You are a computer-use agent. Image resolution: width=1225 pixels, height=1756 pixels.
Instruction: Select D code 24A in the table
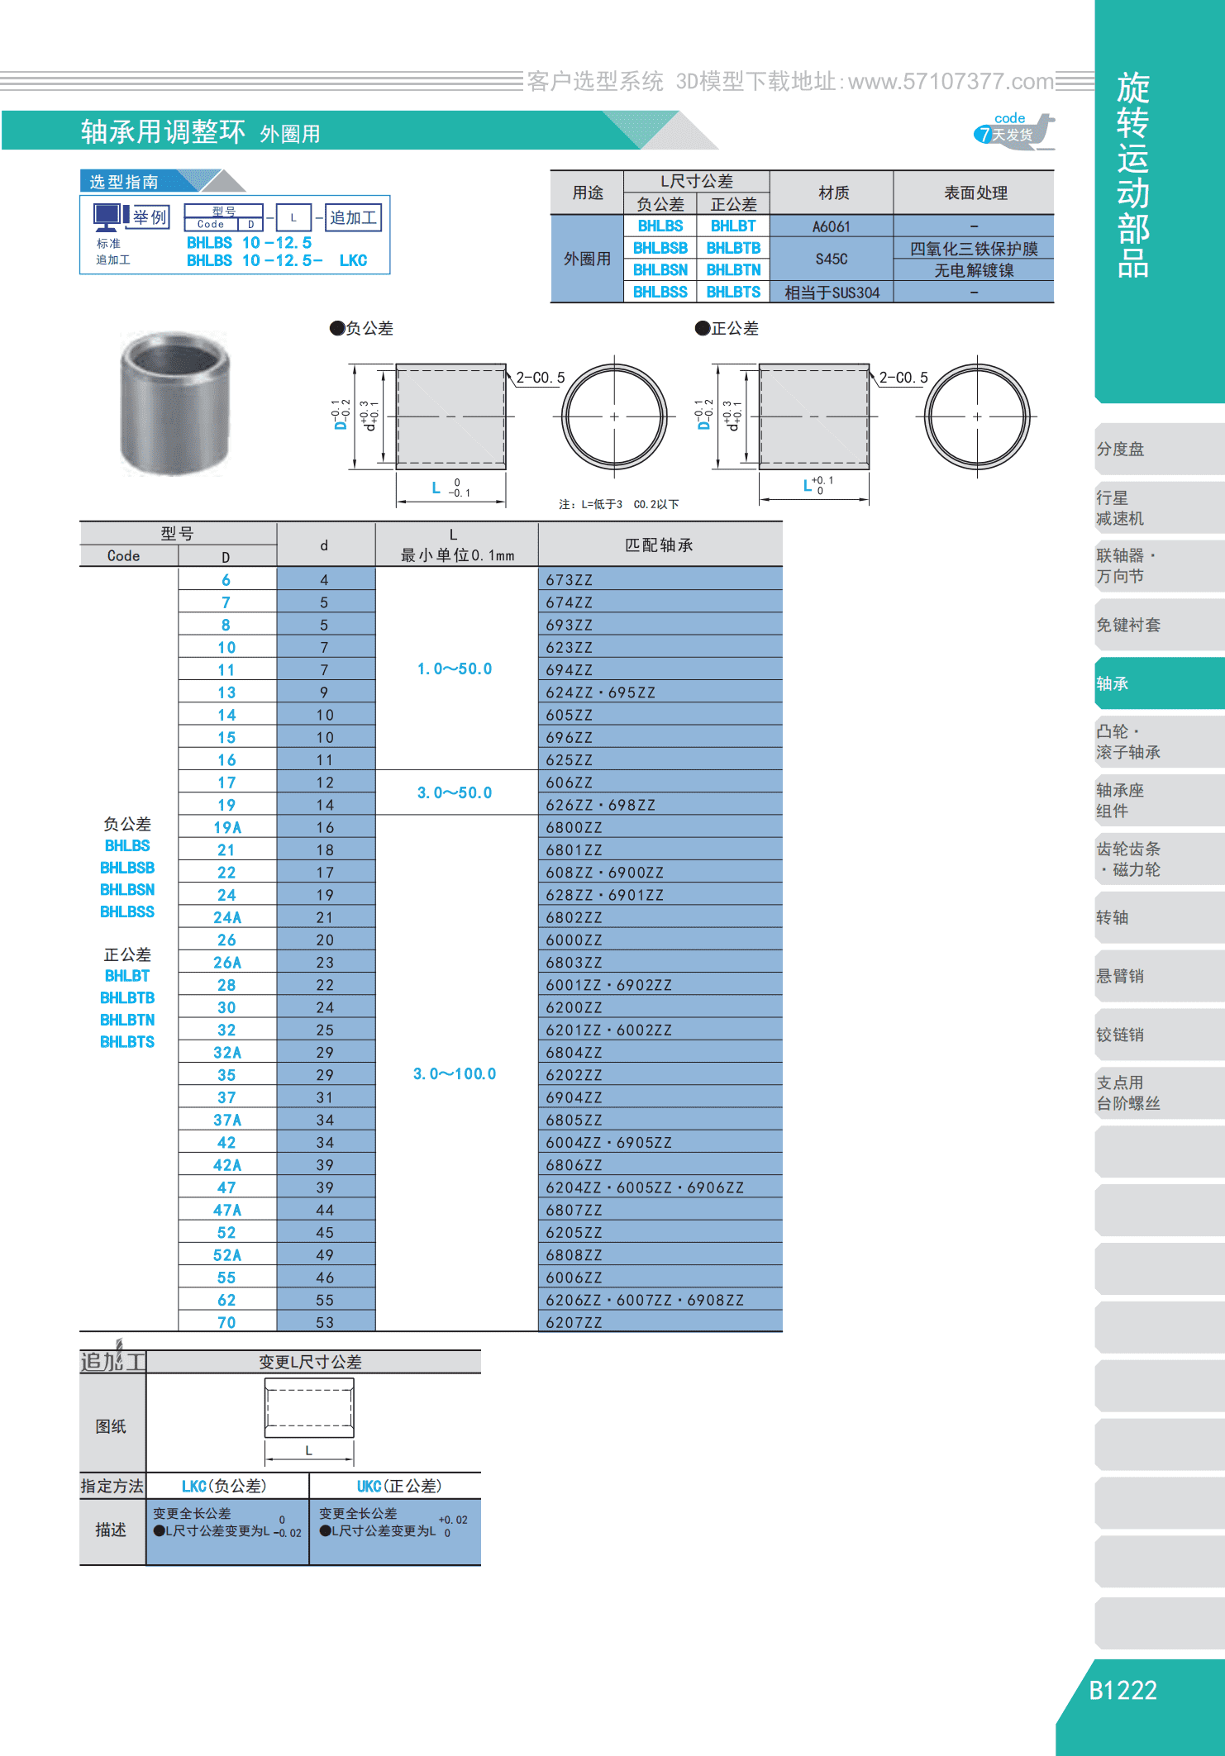[226, 917]
